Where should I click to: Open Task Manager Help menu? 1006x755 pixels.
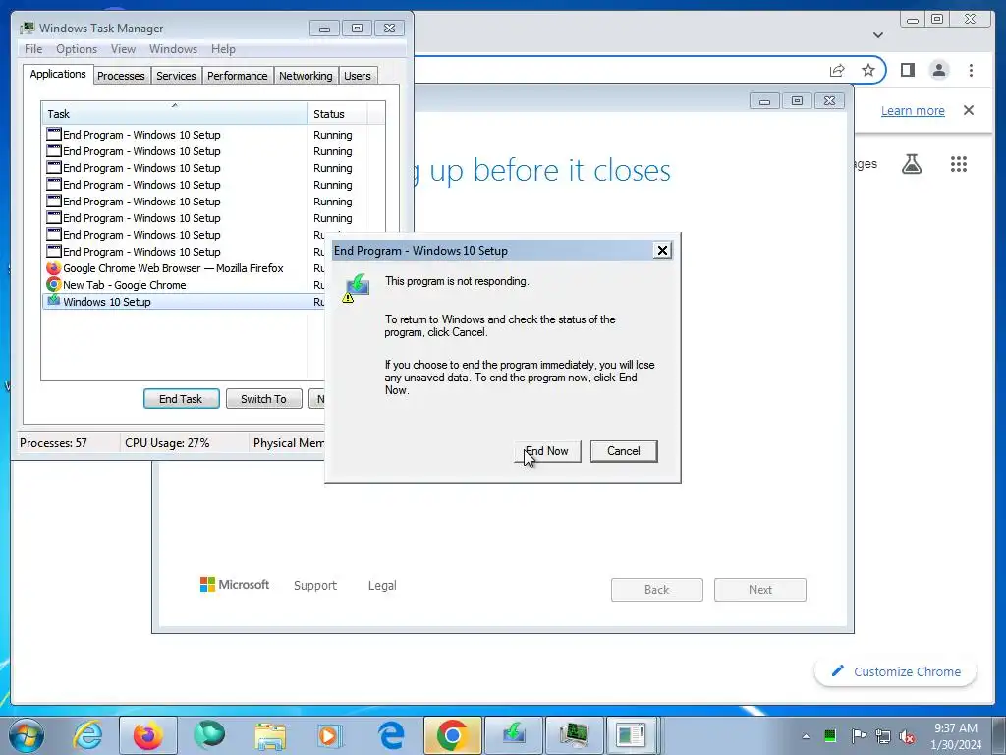223,49
